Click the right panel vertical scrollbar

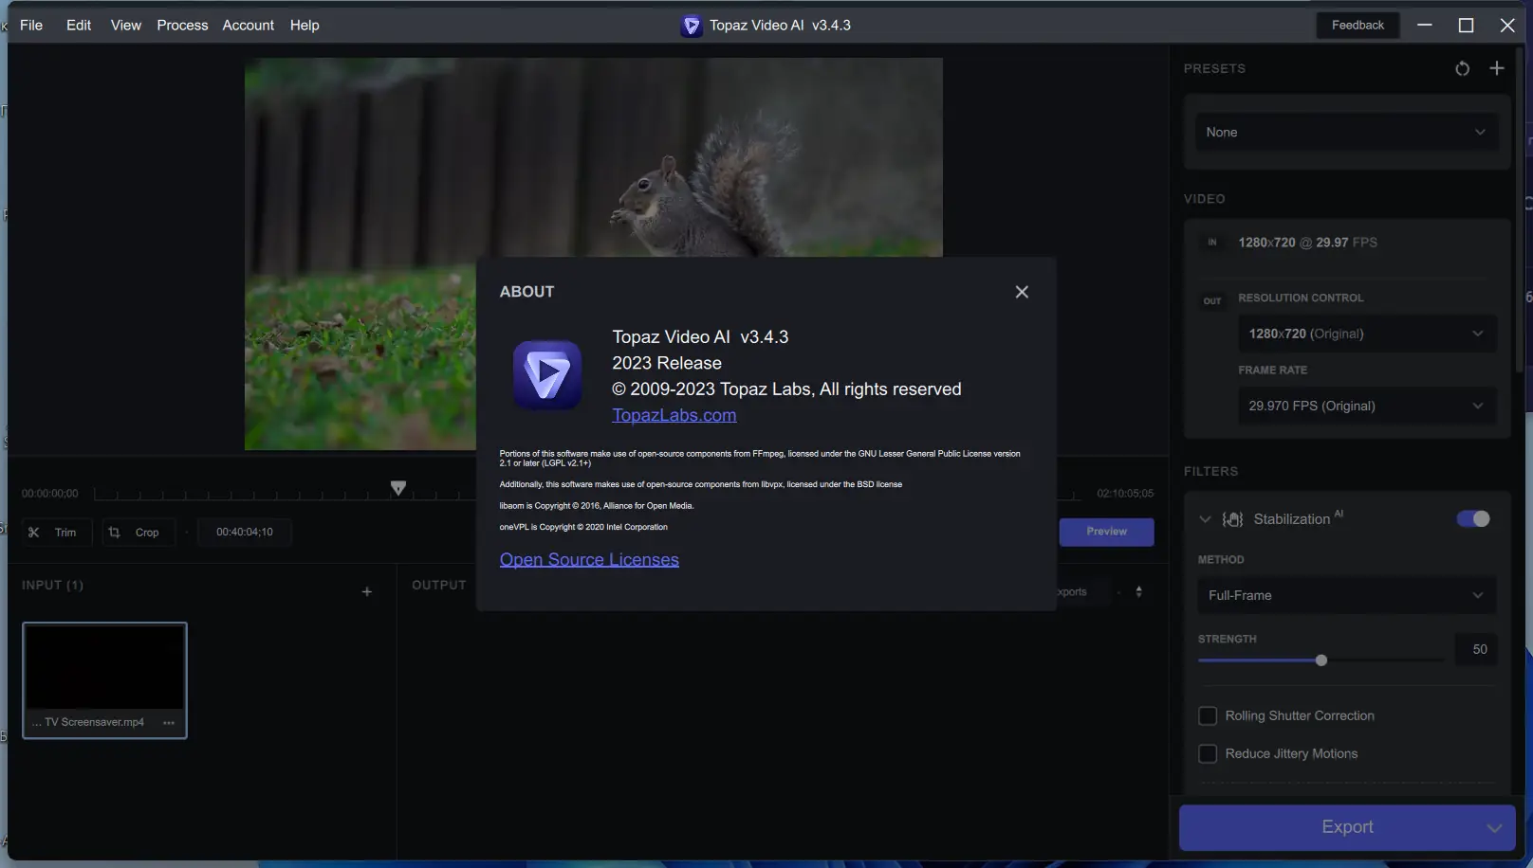tap(1521, 208)
